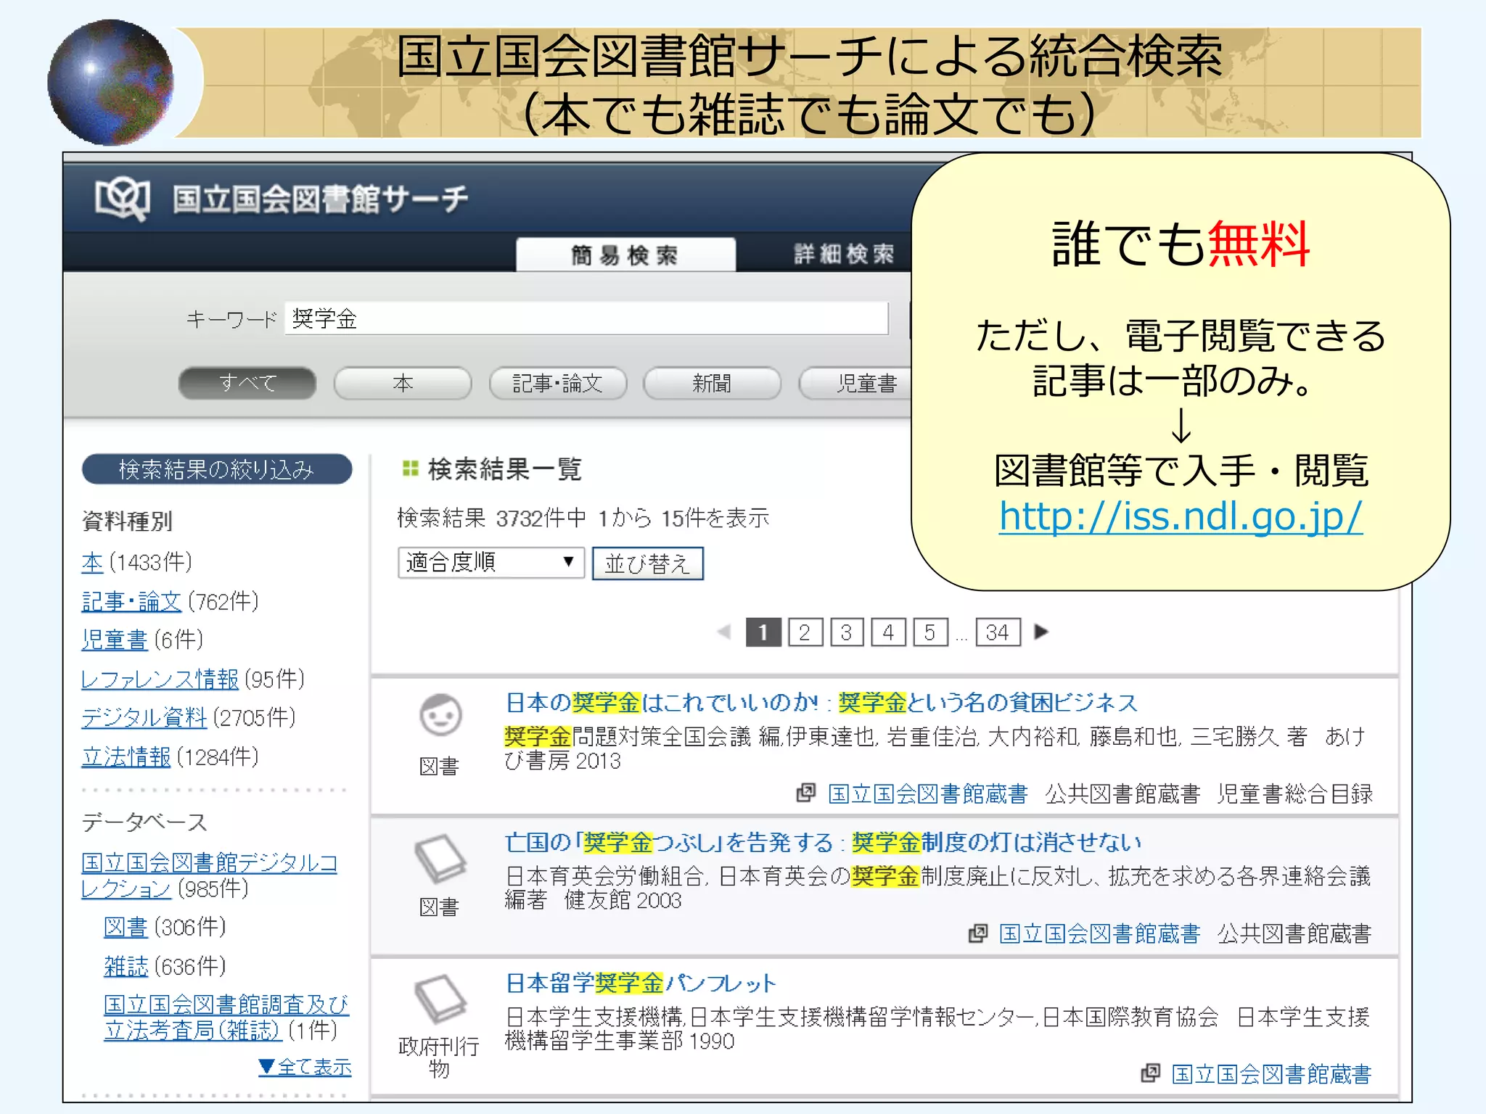Click the 検索結果の絞り込み header button
This screenshot has width=1486, height=1114.
tap(217, 469)
